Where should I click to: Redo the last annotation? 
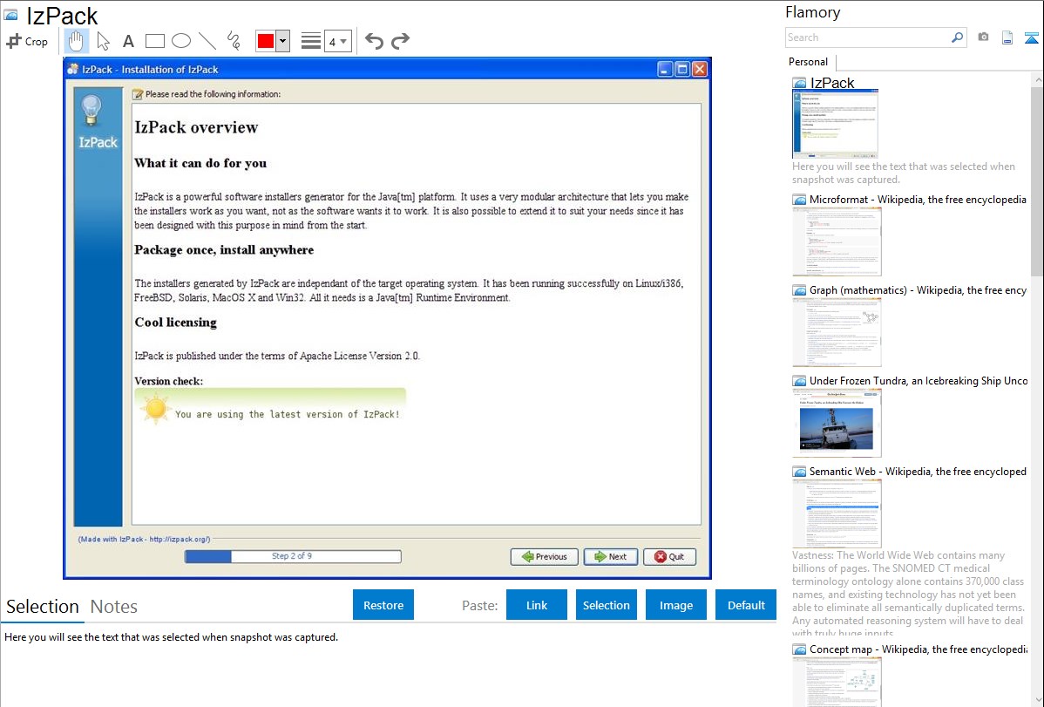coord(400,41)
